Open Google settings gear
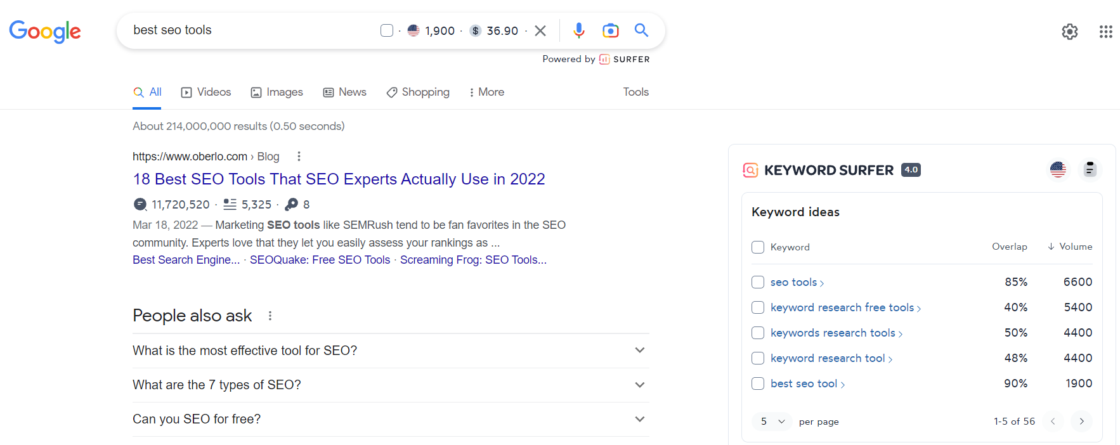Screen dimensions: 1120x445 (x=1070, y=32)
